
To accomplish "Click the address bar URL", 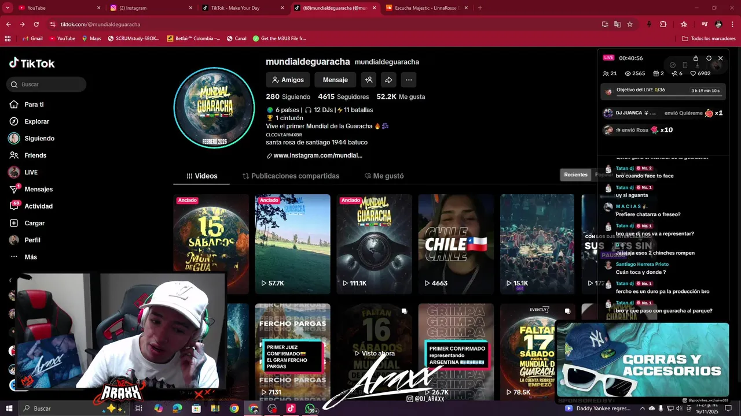I will click(x=100, y=24).
